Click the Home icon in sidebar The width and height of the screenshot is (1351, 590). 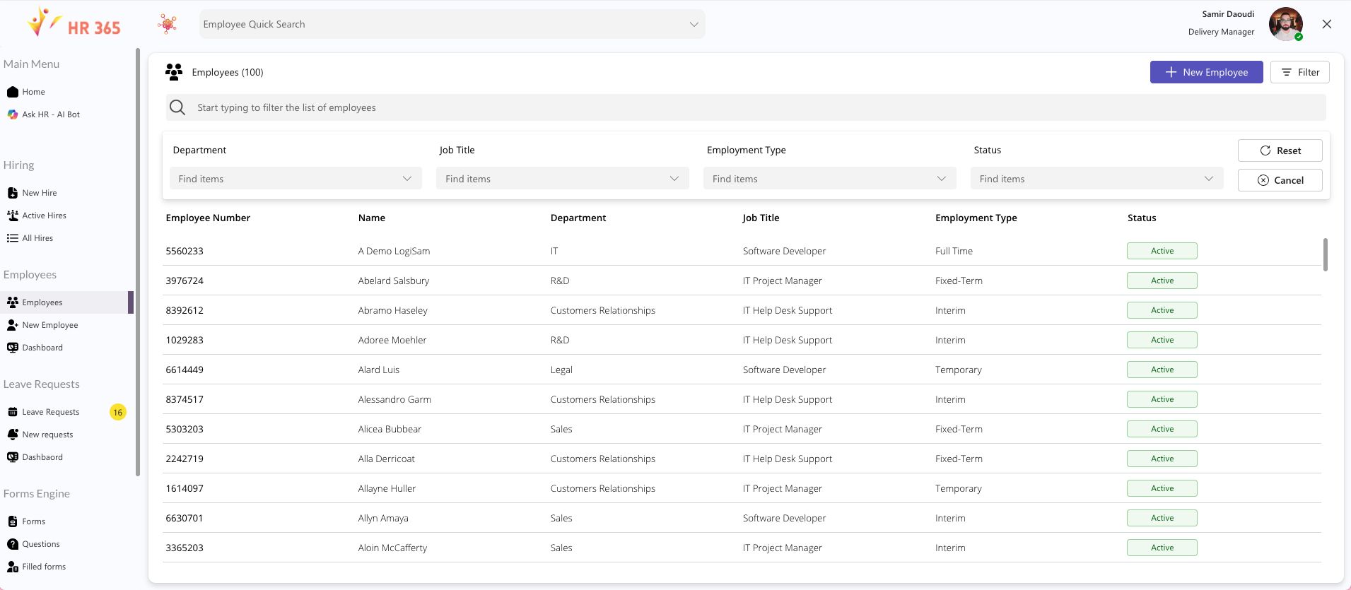[12, 92]
